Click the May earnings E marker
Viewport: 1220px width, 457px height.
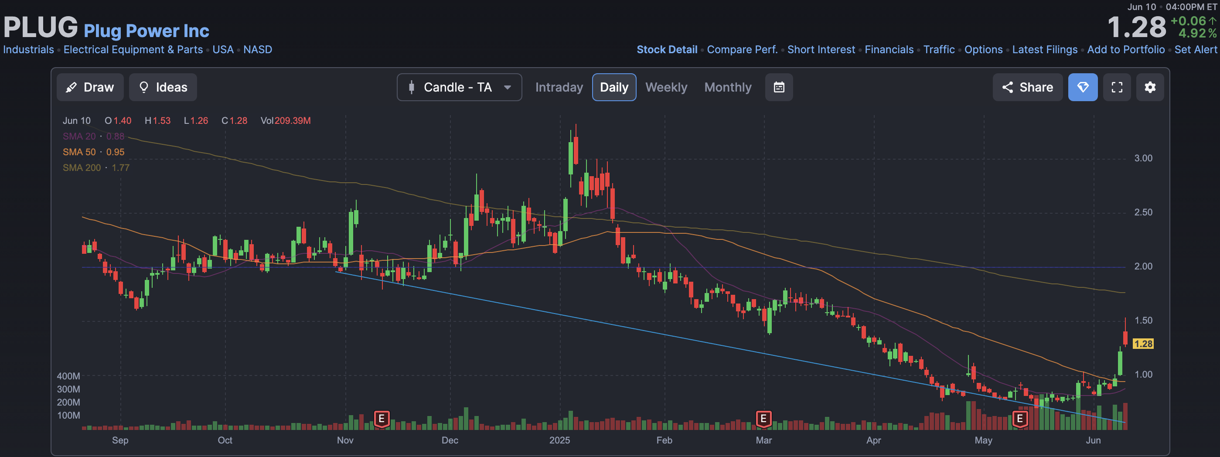[1020, 419]
